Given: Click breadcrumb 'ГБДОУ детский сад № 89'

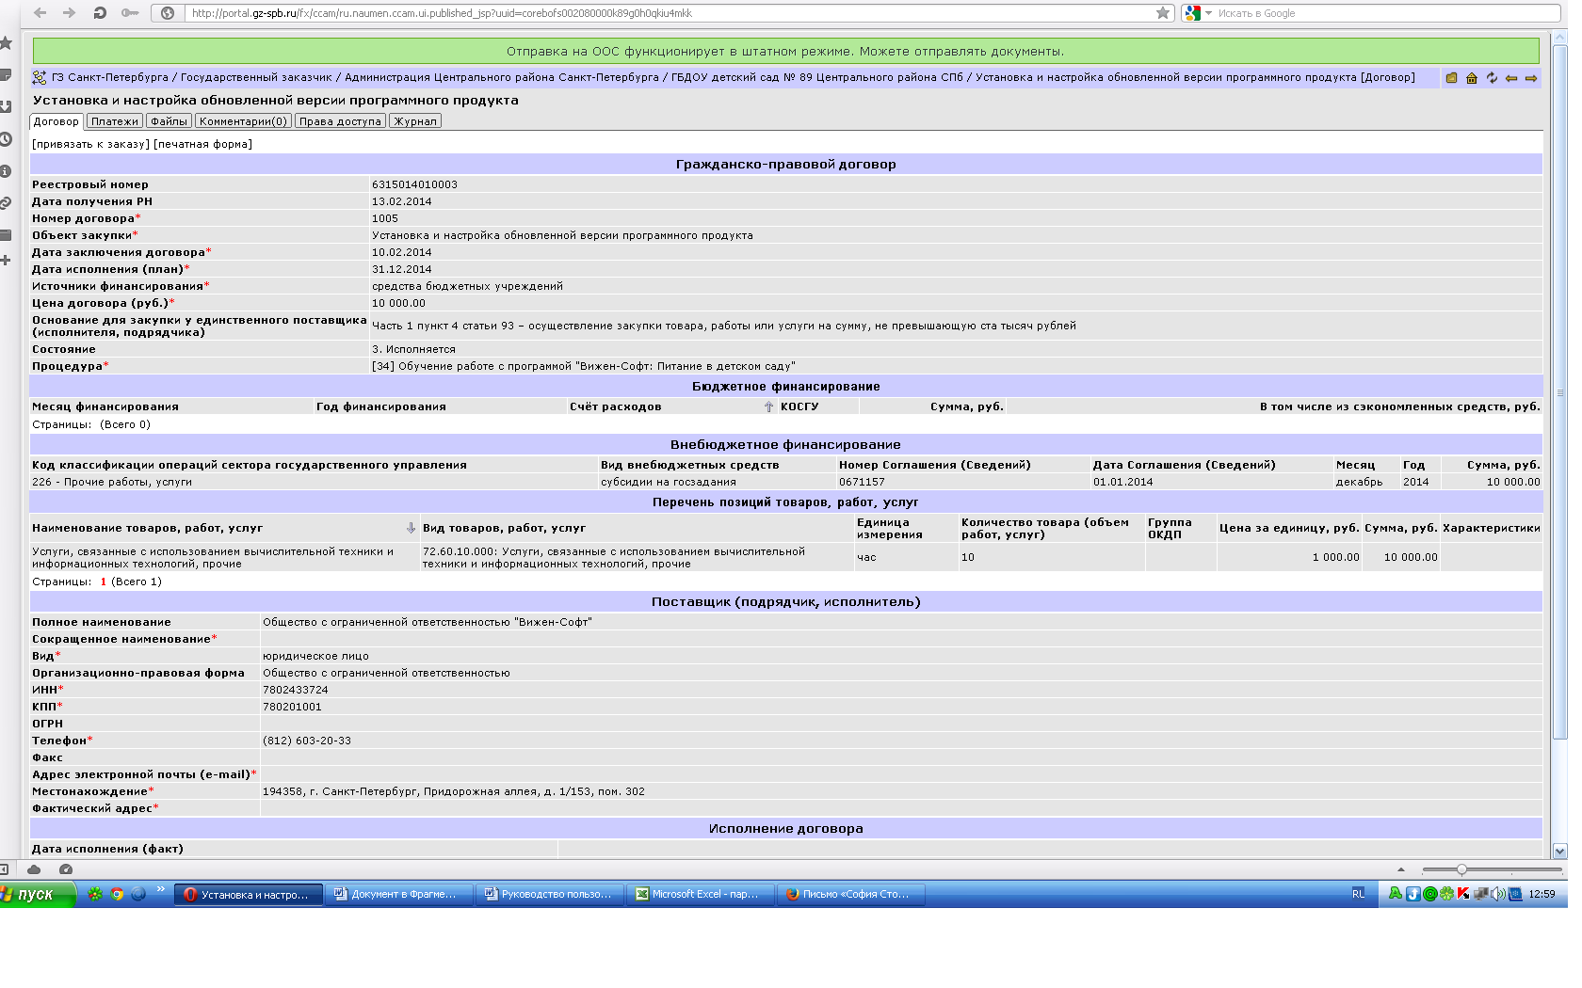Looking at the screenshot, I should [x=817, y=77].
